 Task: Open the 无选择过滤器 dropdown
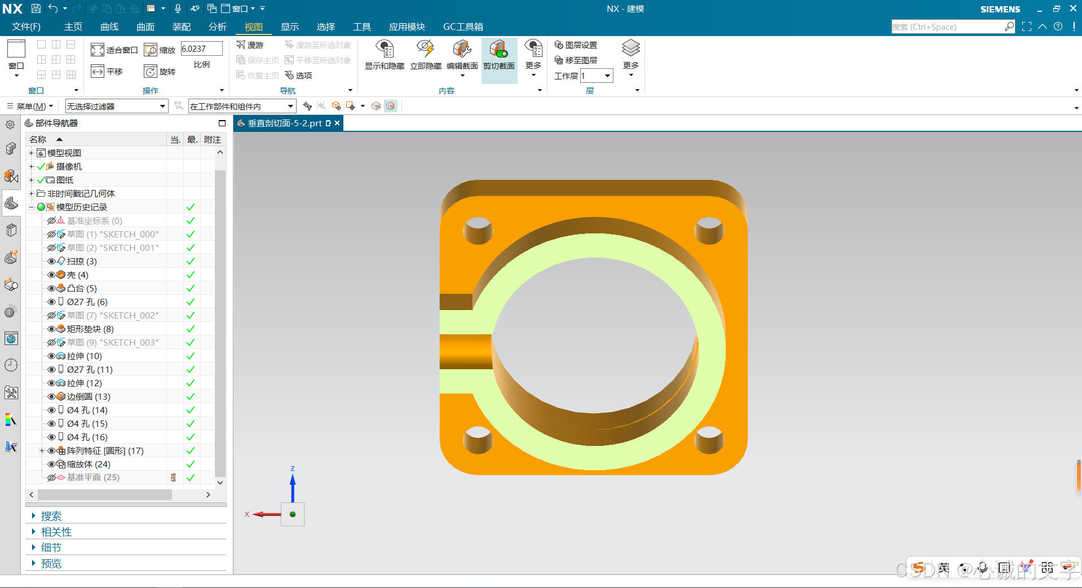pos(117,106)
